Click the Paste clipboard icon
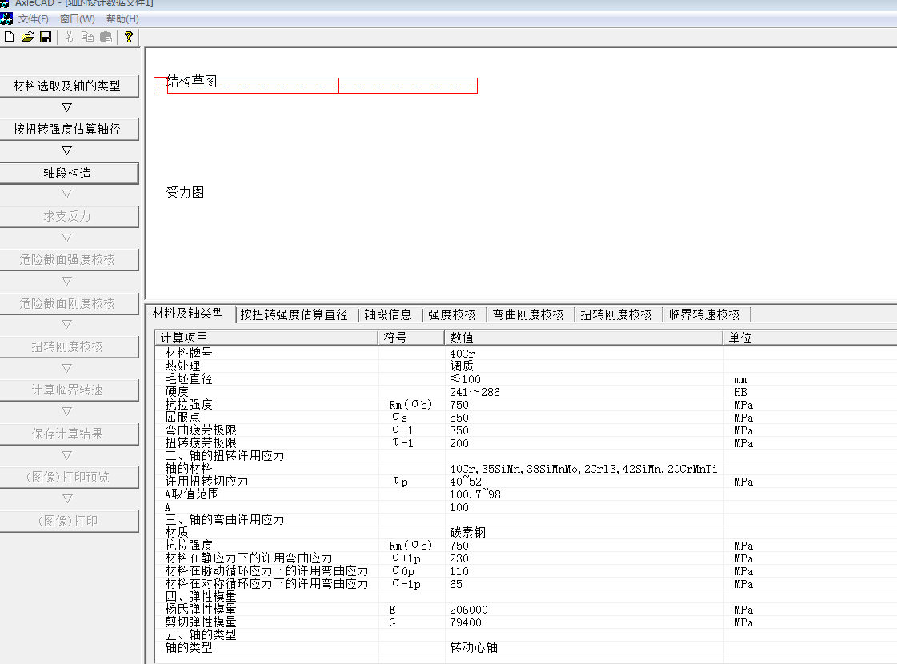 click(106, 37)
